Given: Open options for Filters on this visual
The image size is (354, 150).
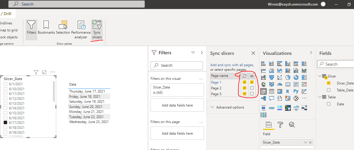Looking at the screenshot, I should 201,79.
